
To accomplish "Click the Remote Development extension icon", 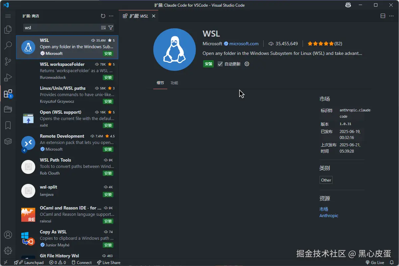I will coord(28,143).
